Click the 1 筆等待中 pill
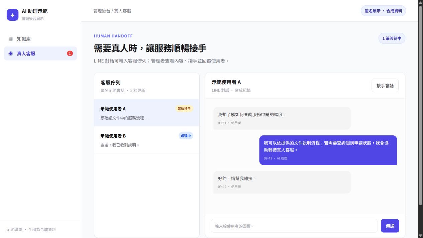 click(392, 38)
